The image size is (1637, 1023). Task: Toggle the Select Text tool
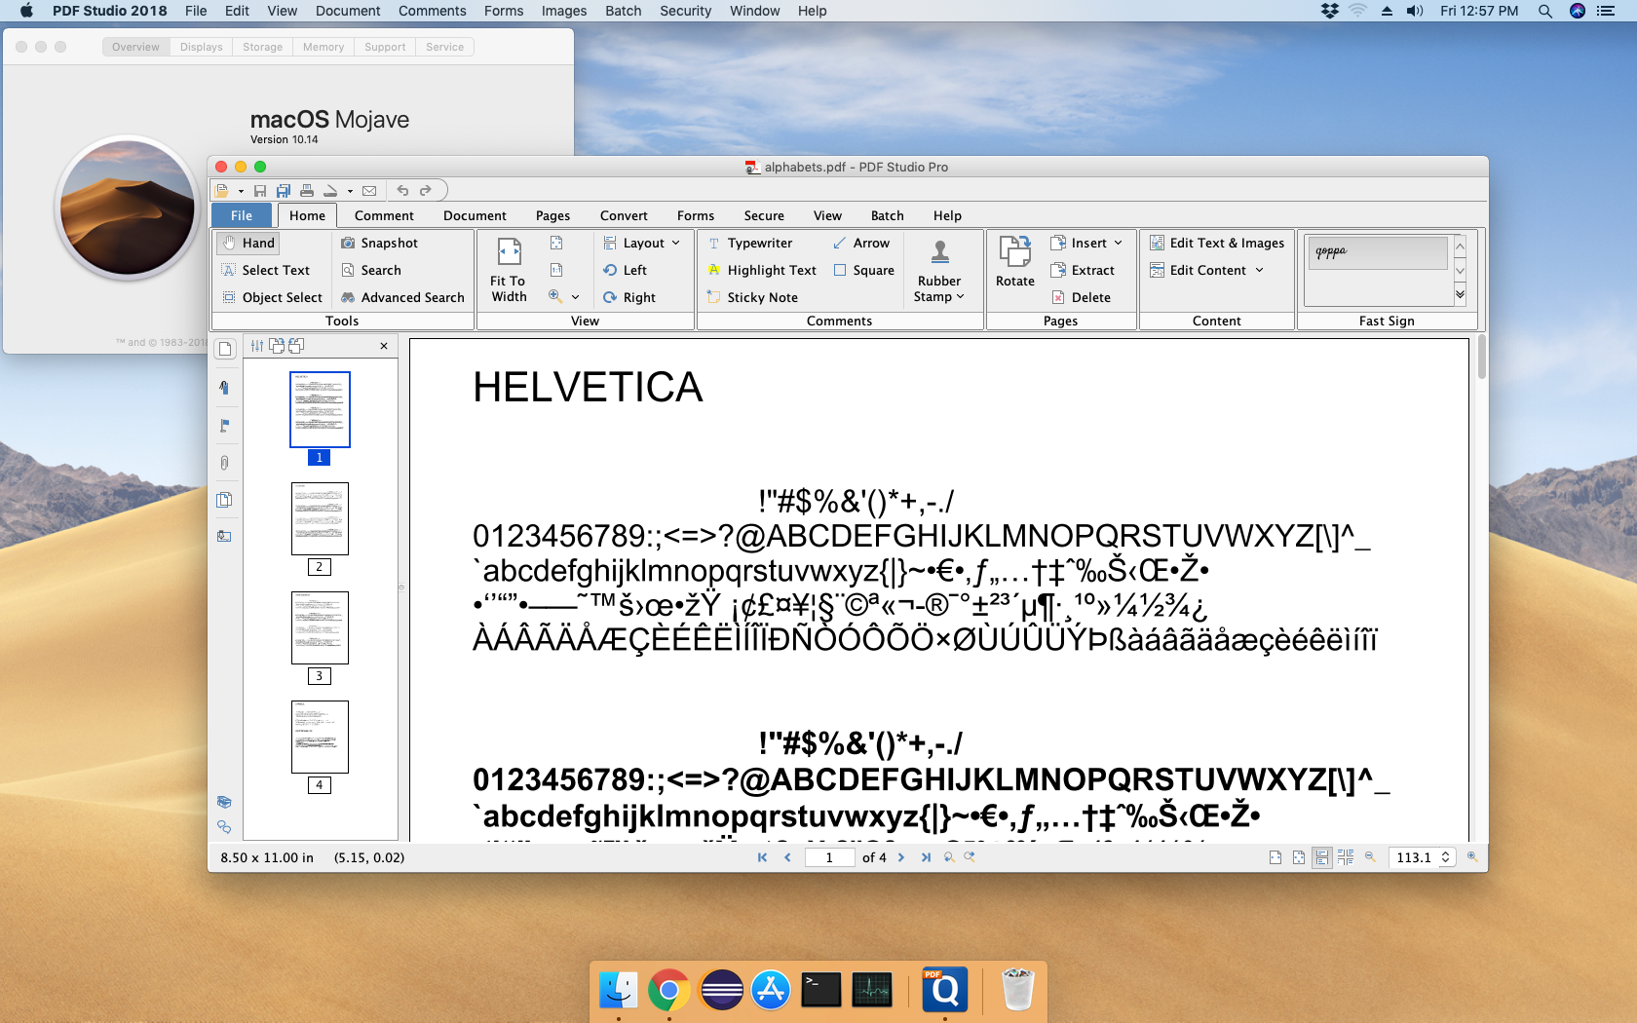coord(266,270)
